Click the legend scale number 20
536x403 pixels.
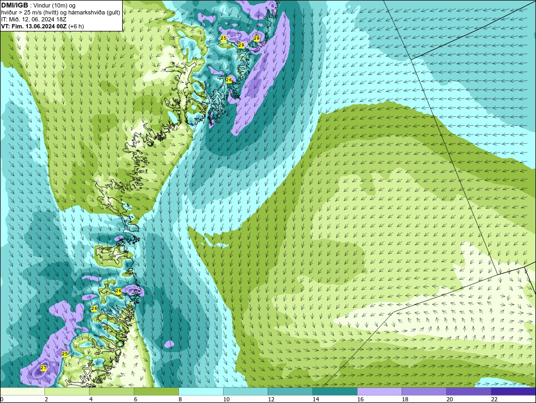point(450,399)
